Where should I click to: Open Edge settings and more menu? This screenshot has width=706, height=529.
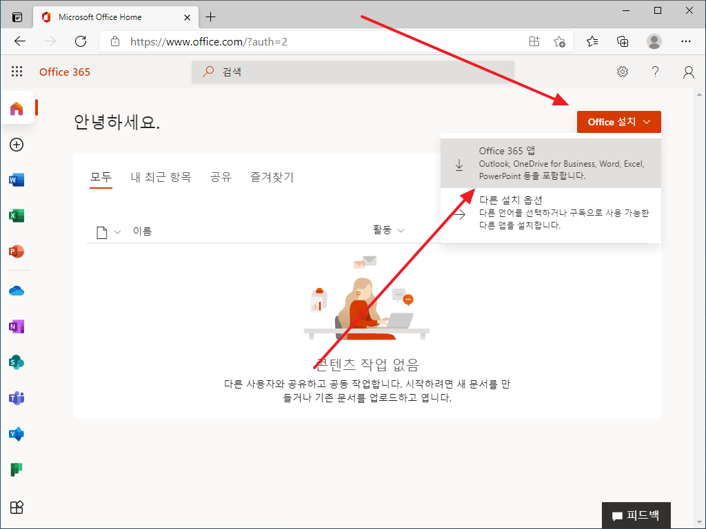click(x=686, y=41)
